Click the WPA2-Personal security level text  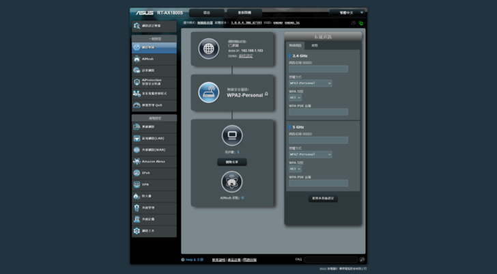point(244,95)
